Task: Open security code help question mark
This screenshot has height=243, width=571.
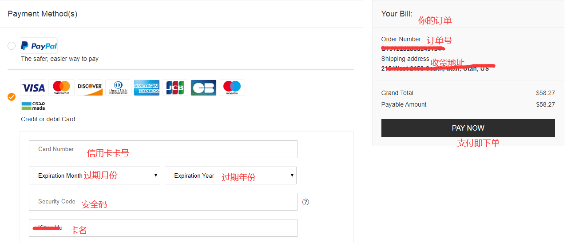Action: pos(305,202)
